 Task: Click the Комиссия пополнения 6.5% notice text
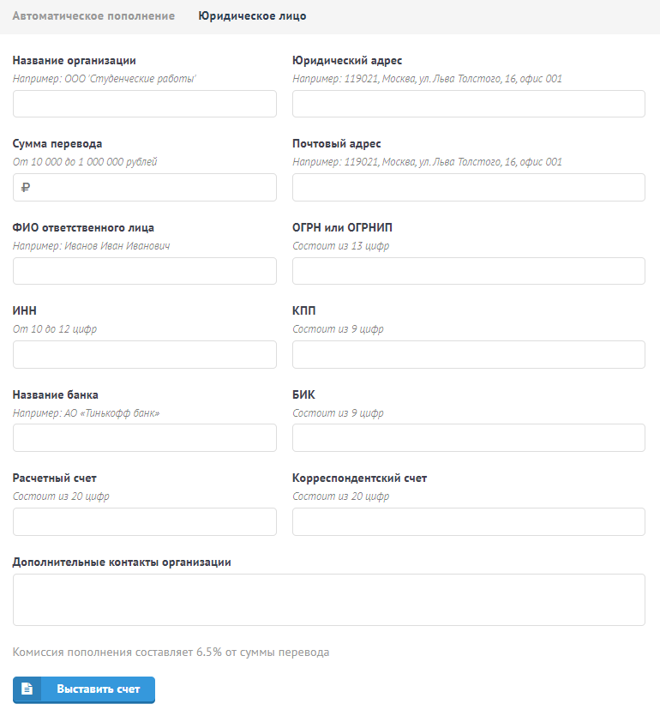[171, 653]
